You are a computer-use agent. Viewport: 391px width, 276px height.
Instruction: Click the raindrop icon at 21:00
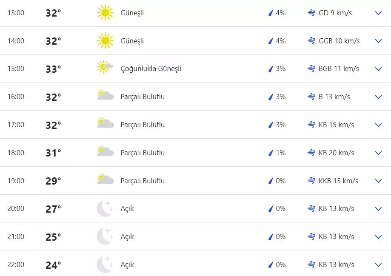pos(270,237)
